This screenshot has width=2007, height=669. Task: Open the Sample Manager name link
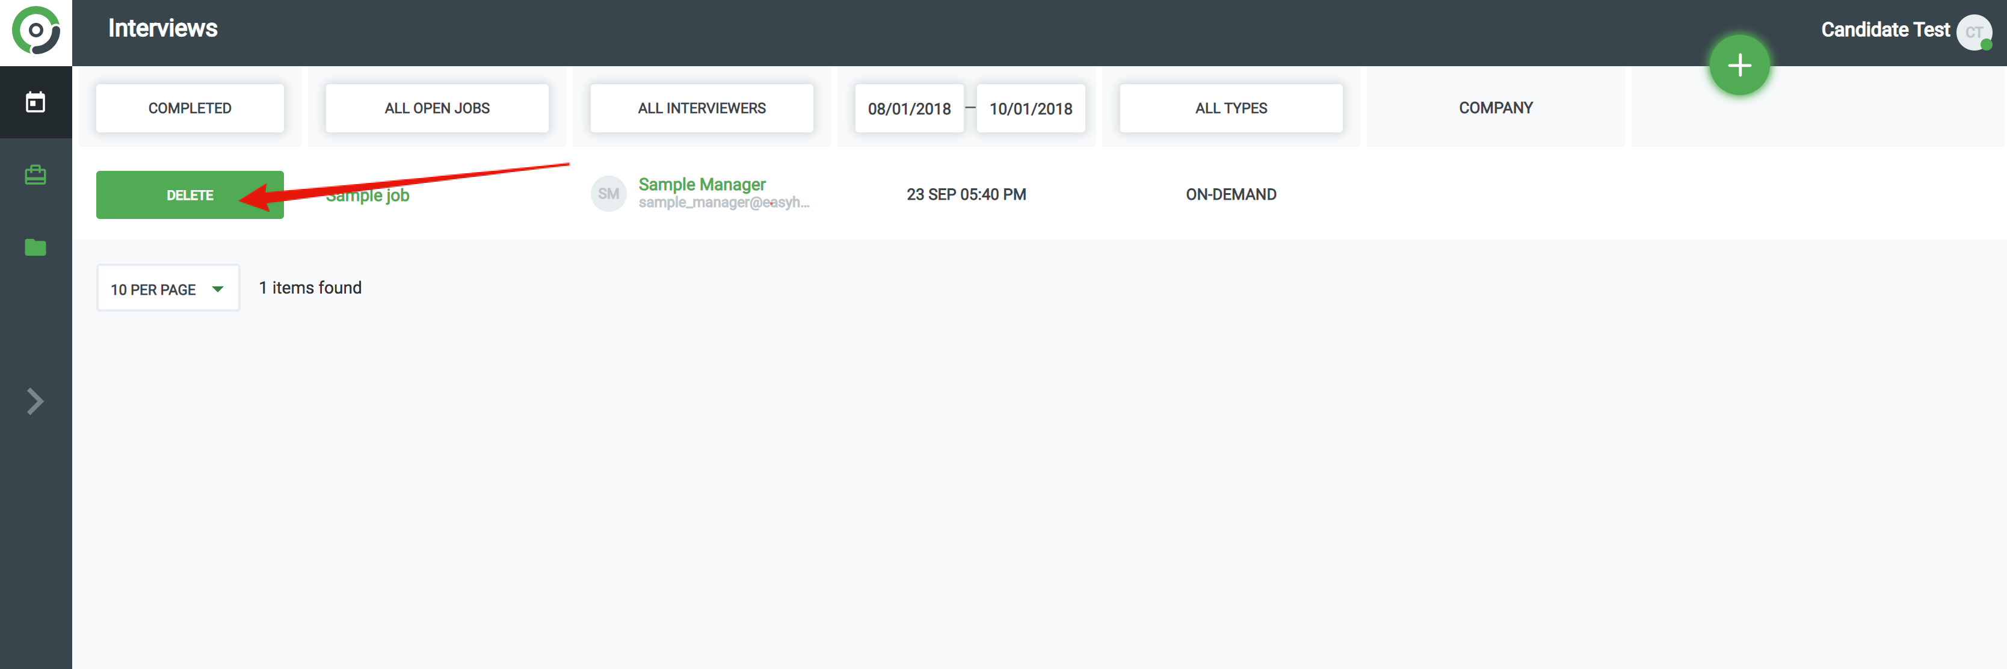pyautogui.click(x=701, y=185)
